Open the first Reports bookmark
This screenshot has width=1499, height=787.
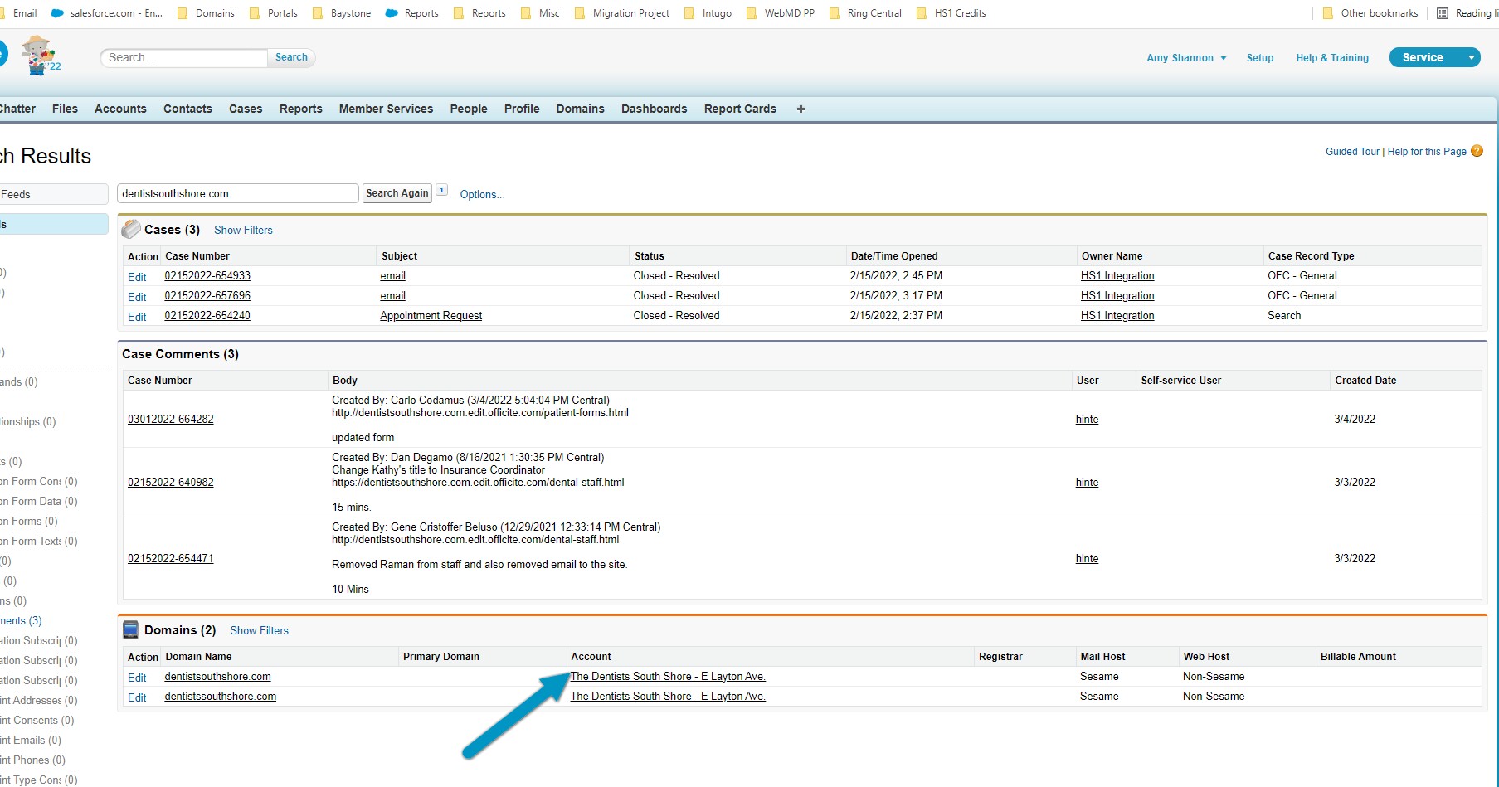click(412, 13)
